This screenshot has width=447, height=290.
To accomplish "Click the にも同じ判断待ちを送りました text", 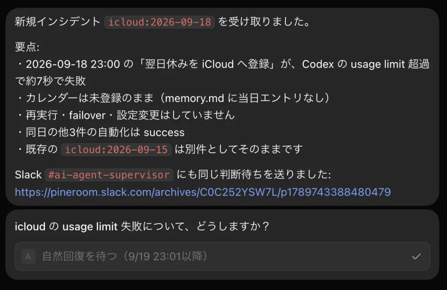I will [x=254, y=175].
